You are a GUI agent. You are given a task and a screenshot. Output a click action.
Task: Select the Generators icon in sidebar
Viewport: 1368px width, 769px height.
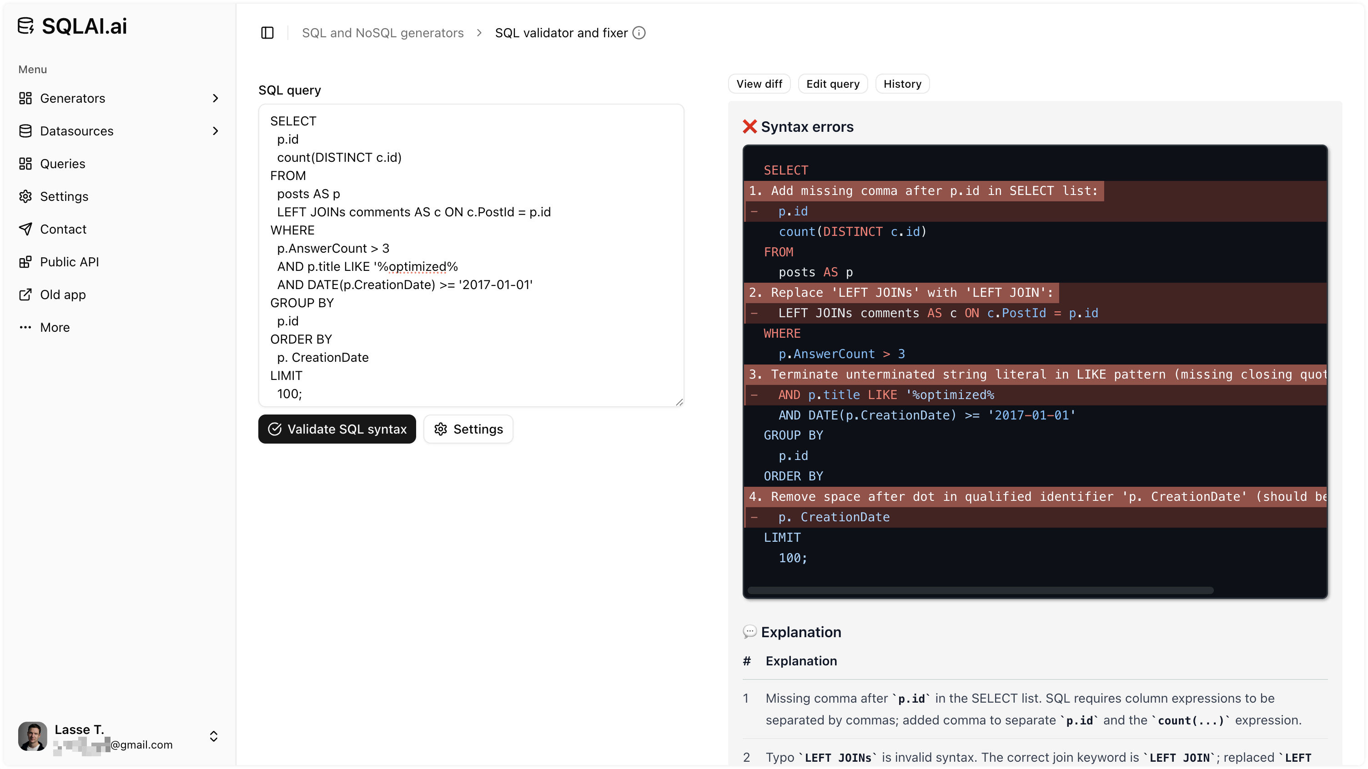(26, 98)
